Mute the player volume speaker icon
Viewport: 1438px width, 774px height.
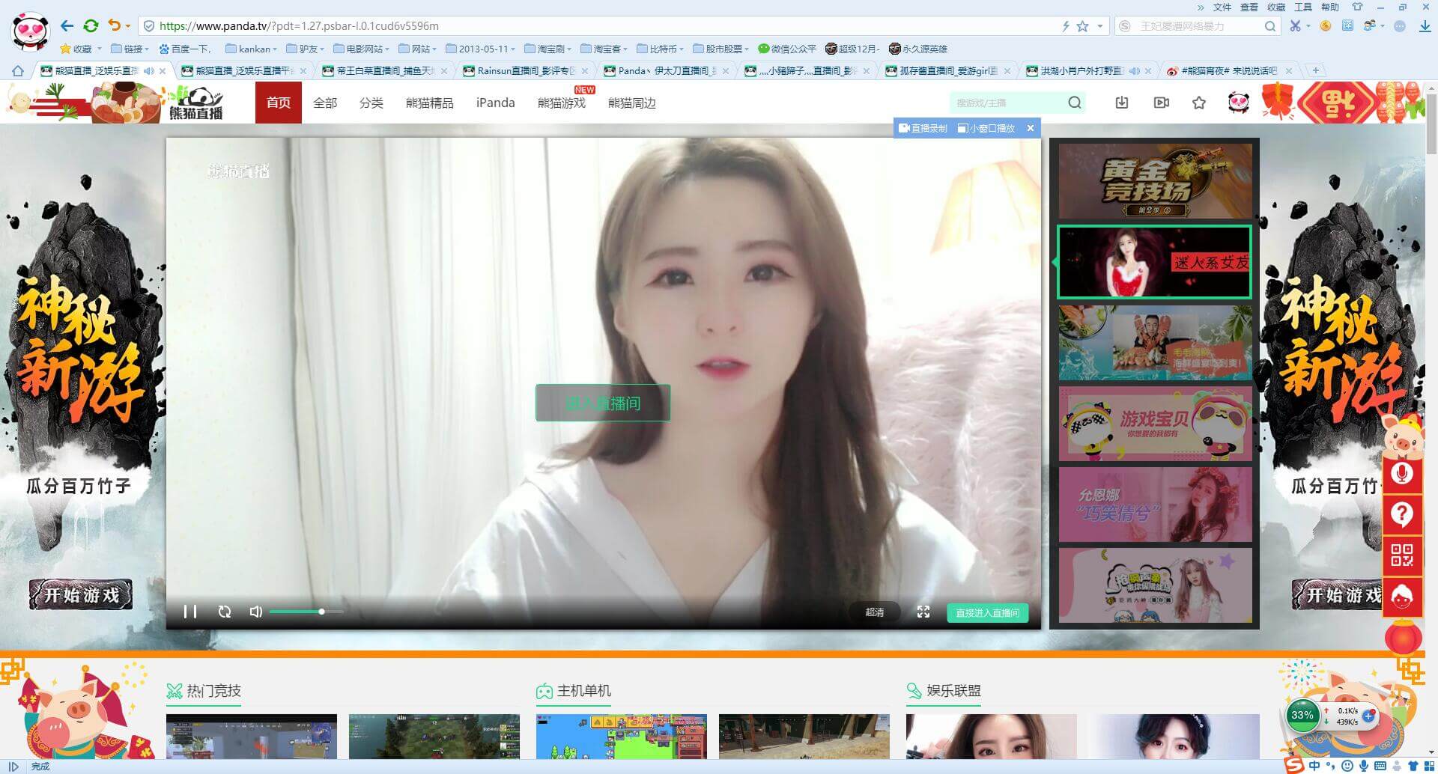tap(256, 612)
